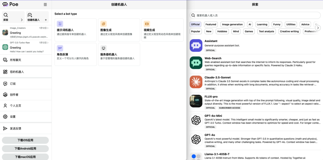Expand the GPT-3.5-Turbo-Raw chat chevron
The width and height of the screenshot is (323, 160).
click(48, 43)
